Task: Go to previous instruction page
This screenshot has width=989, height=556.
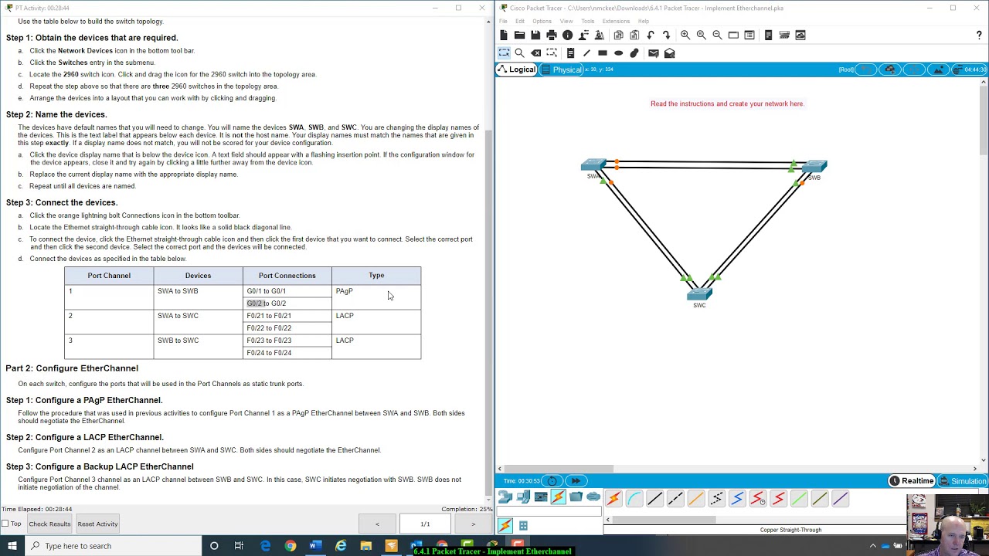Action: tap(377, 524)
